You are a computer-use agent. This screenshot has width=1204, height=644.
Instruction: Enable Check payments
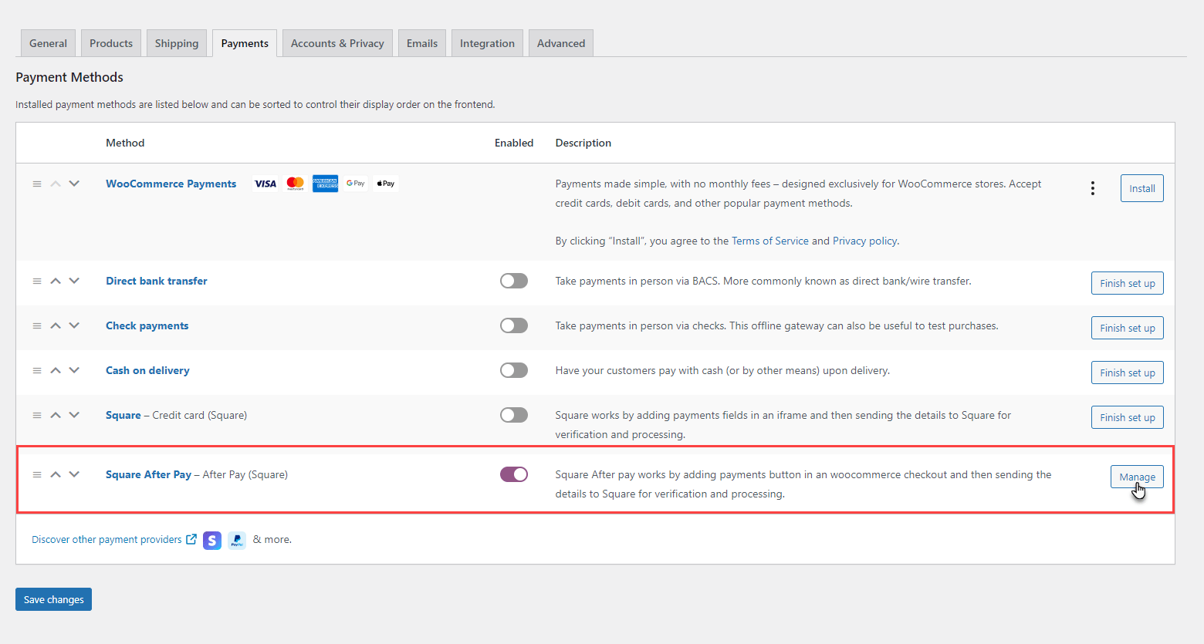513,325
